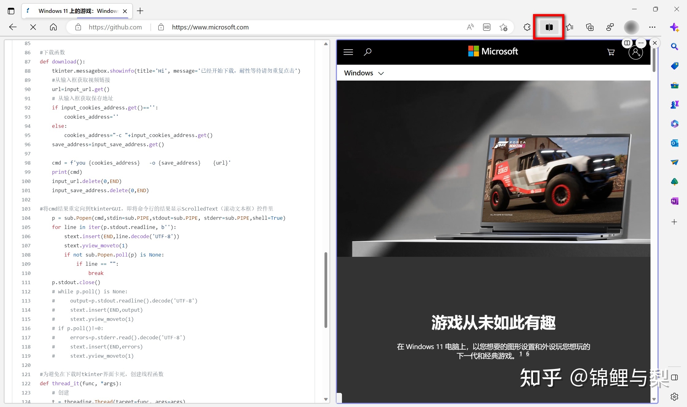Click the Microsoft logo link
Screen dimensions: 687x407
tap(493, 51)
